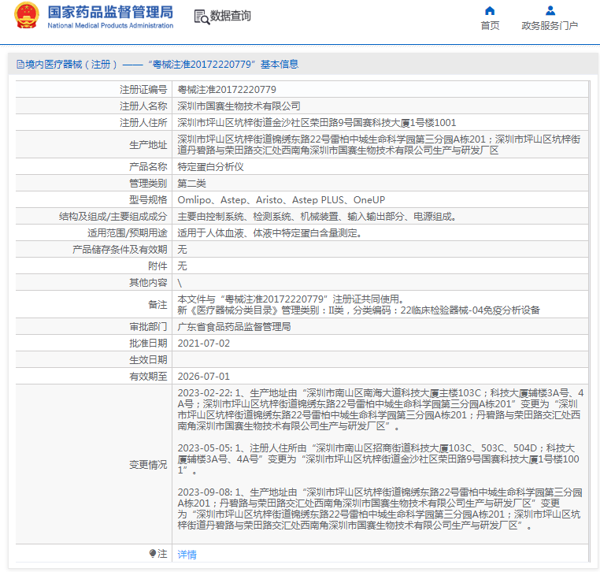Click the national emblem logo
Screen dimensions: 600x572
point(27,16)
